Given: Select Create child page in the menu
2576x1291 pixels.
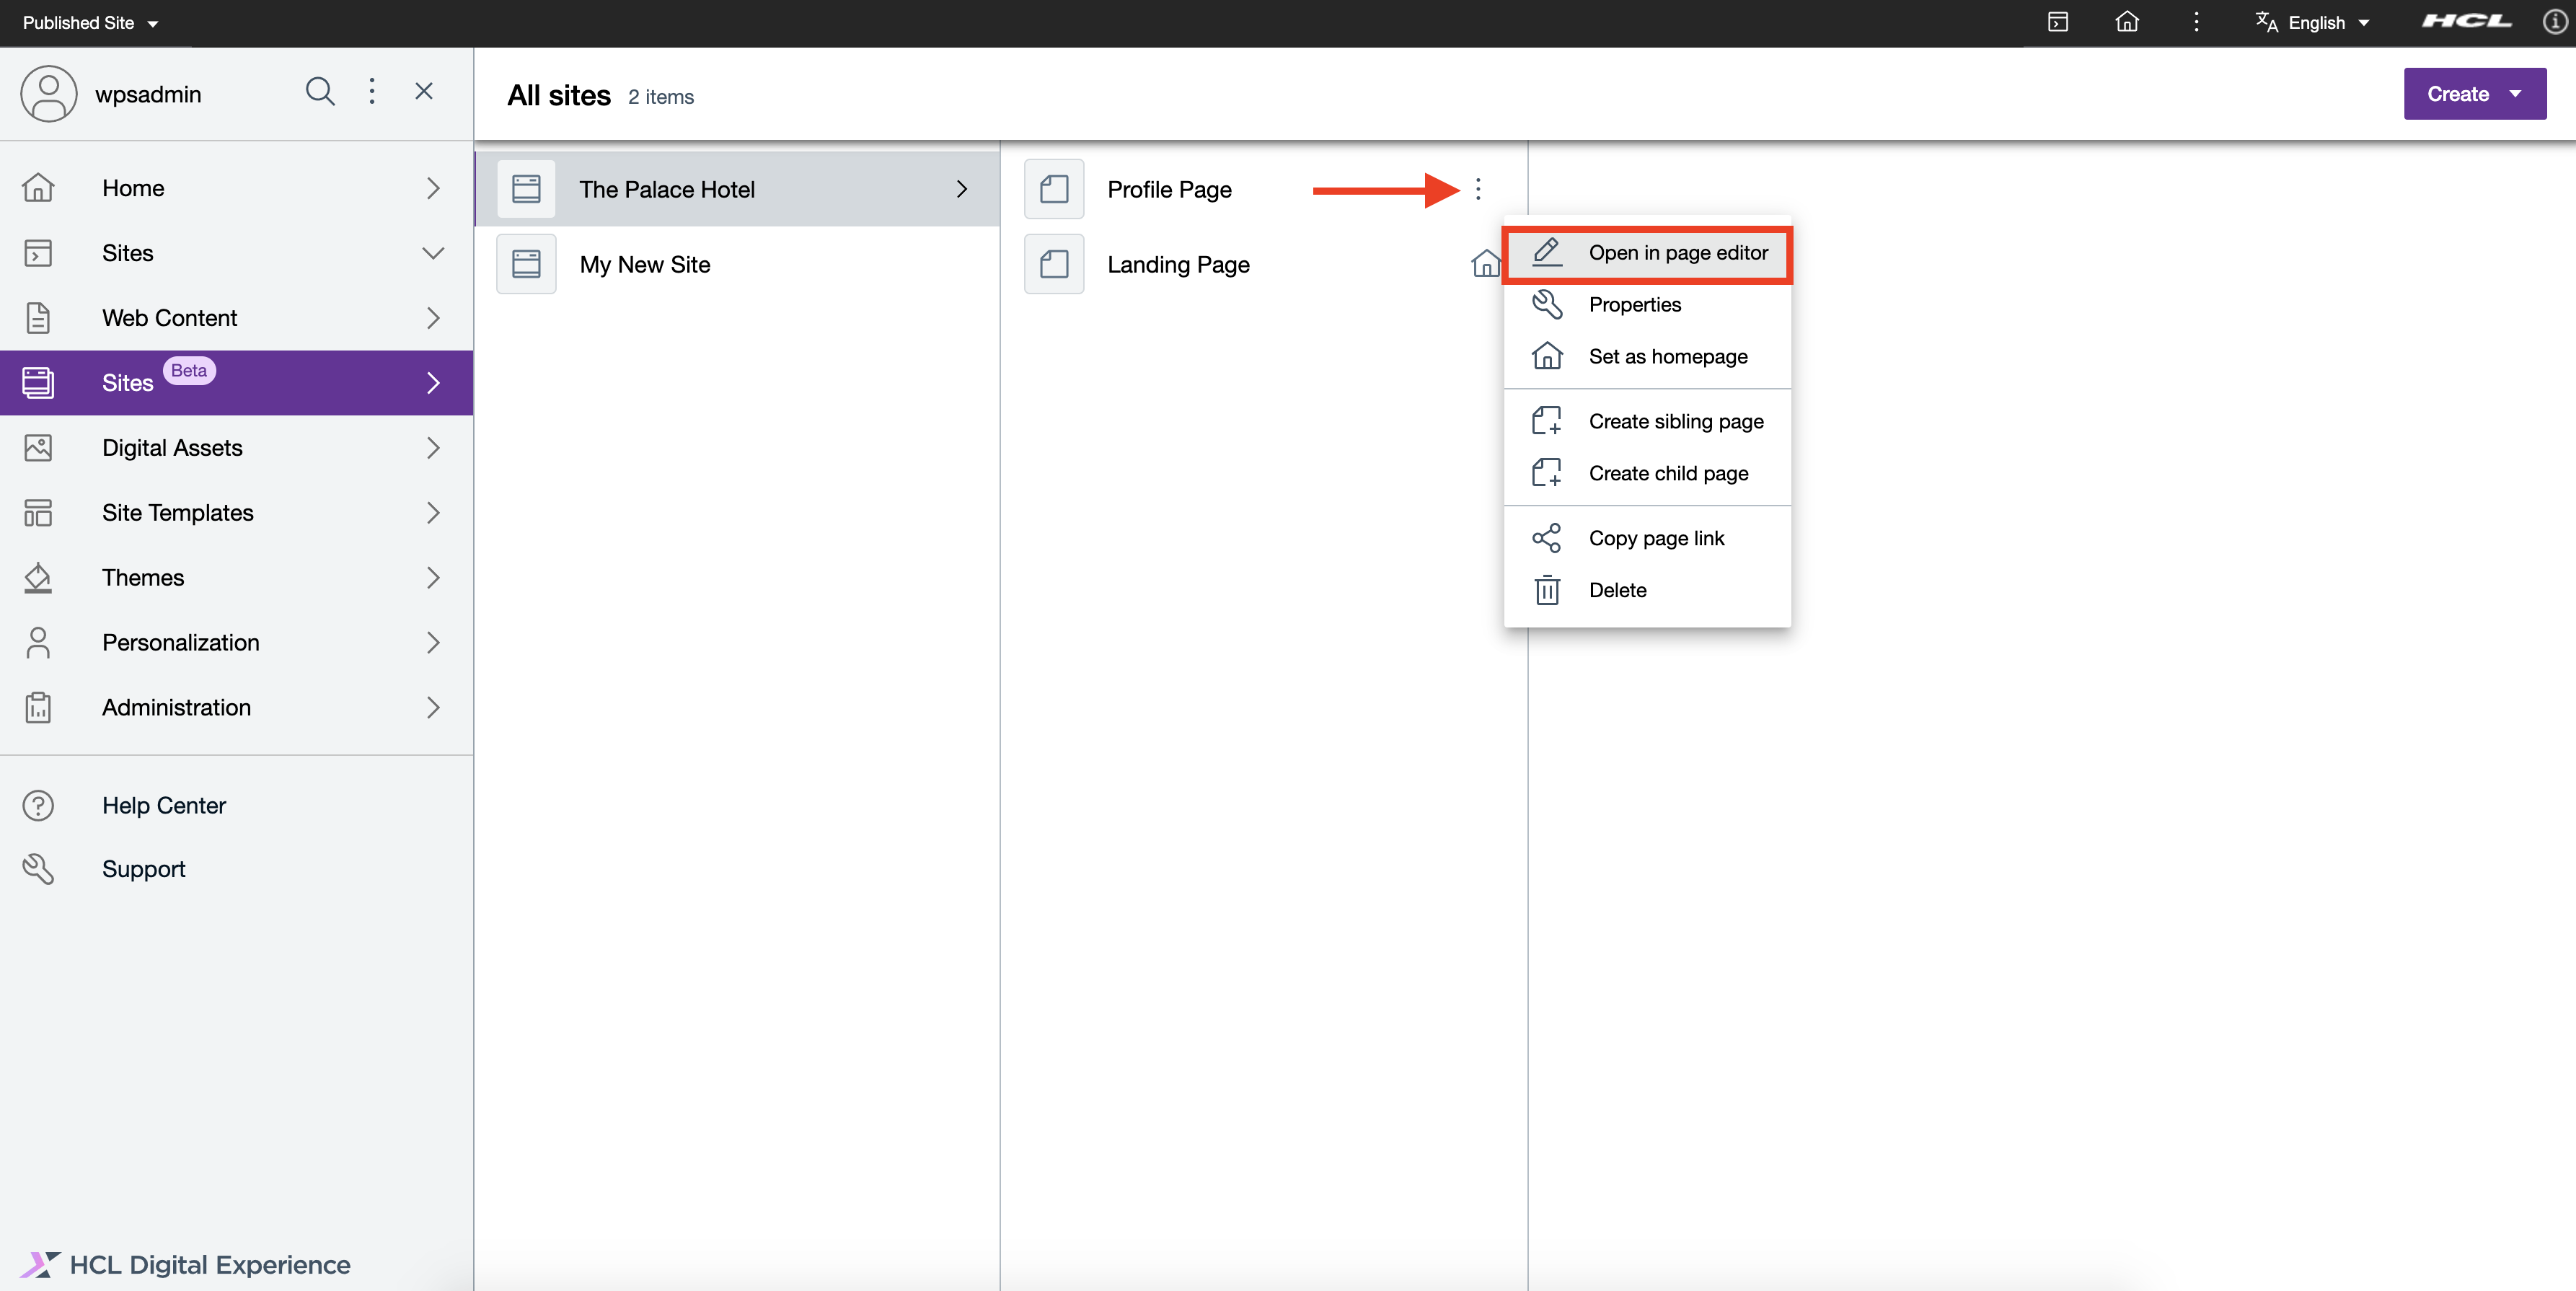Looking at the screenshot, I should [x=1668, y=473].
